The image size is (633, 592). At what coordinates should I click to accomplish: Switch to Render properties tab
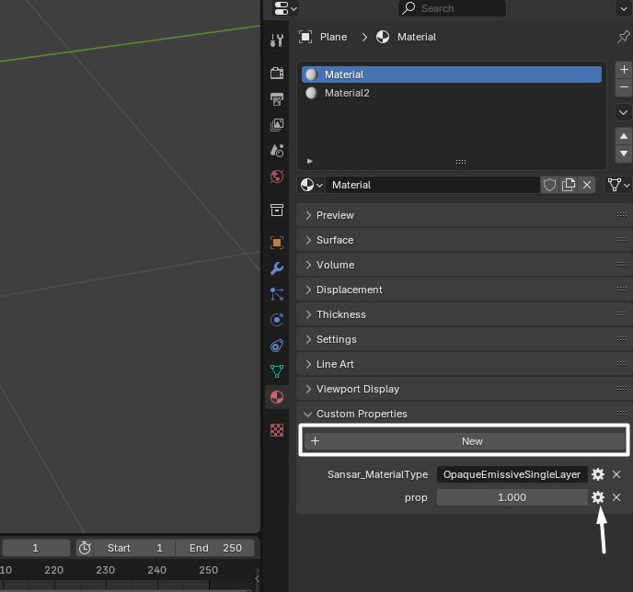(277, 74)
